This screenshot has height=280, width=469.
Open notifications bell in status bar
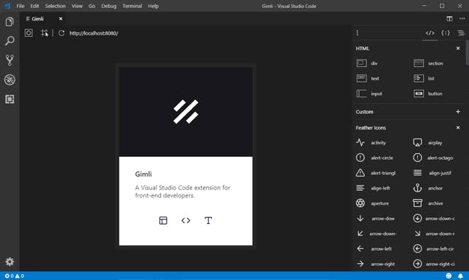click(x=460, y=276)
